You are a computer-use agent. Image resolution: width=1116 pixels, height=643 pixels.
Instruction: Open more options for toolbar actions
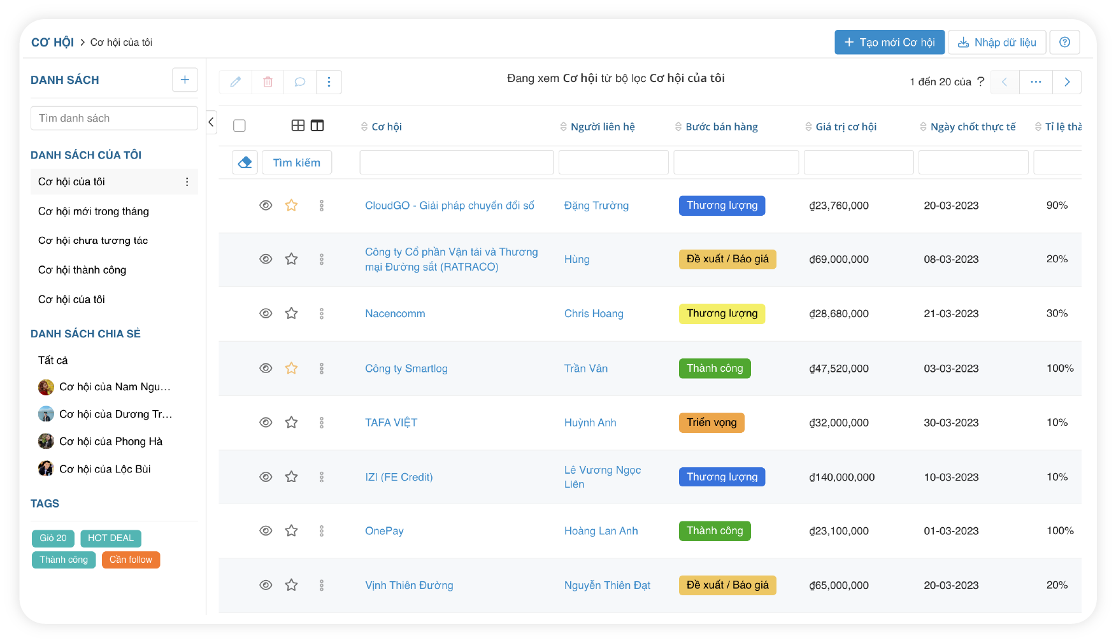coord(329,82)
